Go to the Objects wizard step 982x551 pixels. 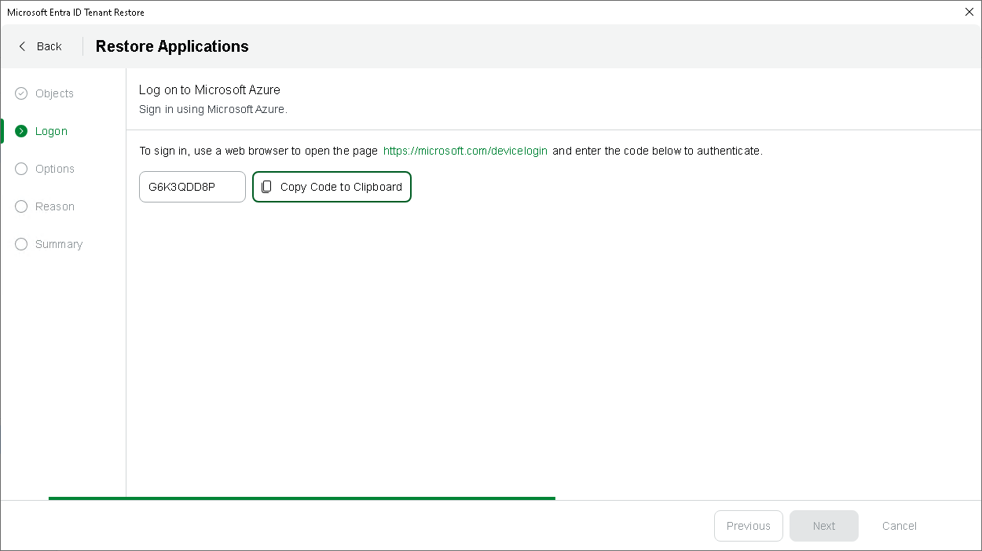click(54, 93)
